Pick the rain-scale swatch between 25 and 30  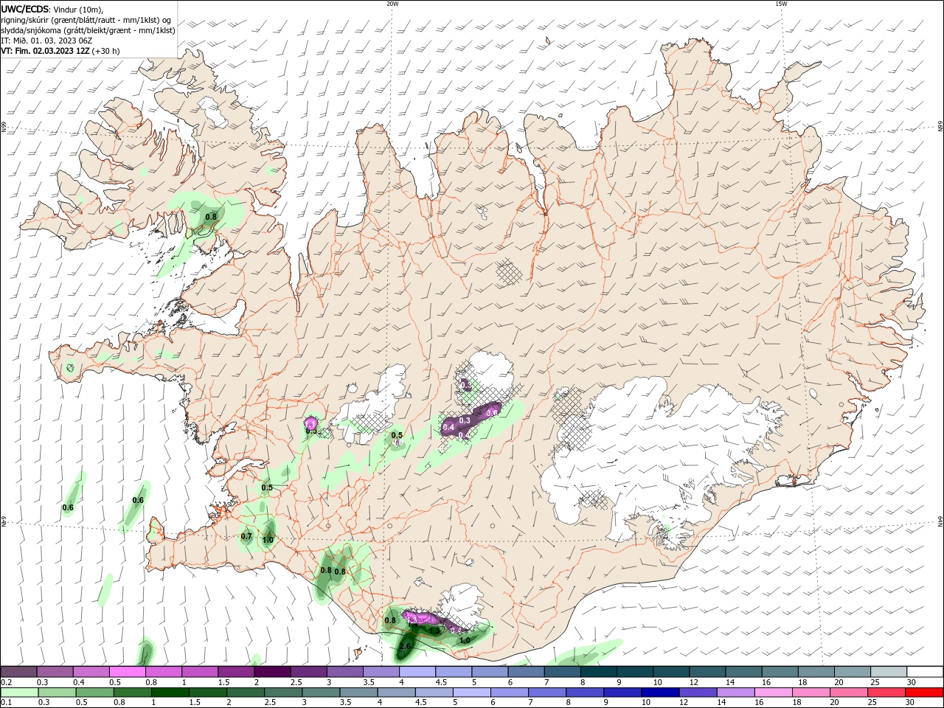click(886, 693)
